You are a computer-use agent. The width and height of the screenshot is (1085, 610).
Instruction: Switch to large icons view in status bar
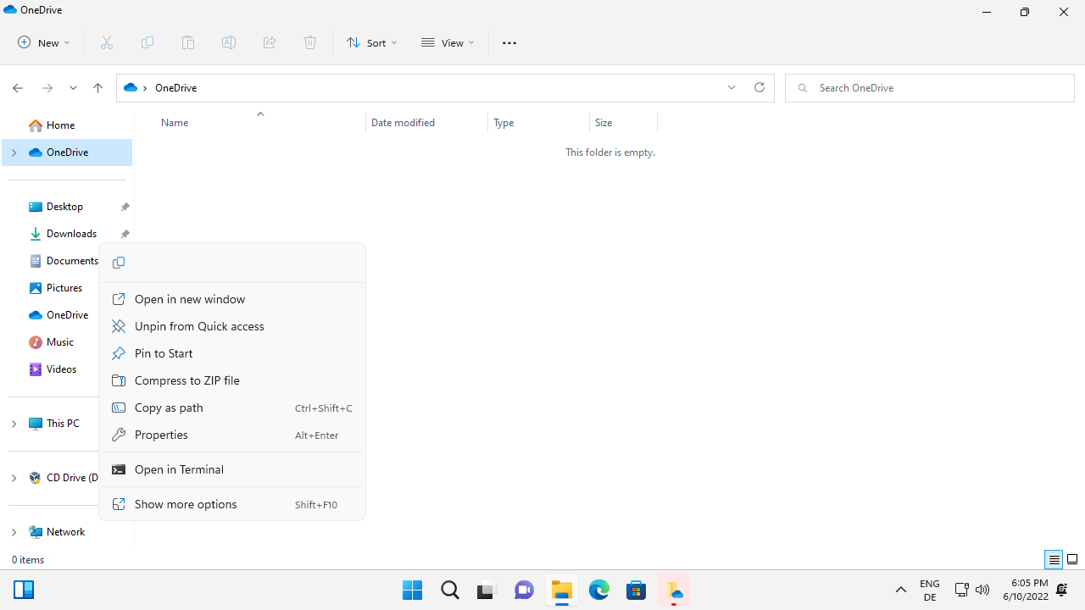1072,559
